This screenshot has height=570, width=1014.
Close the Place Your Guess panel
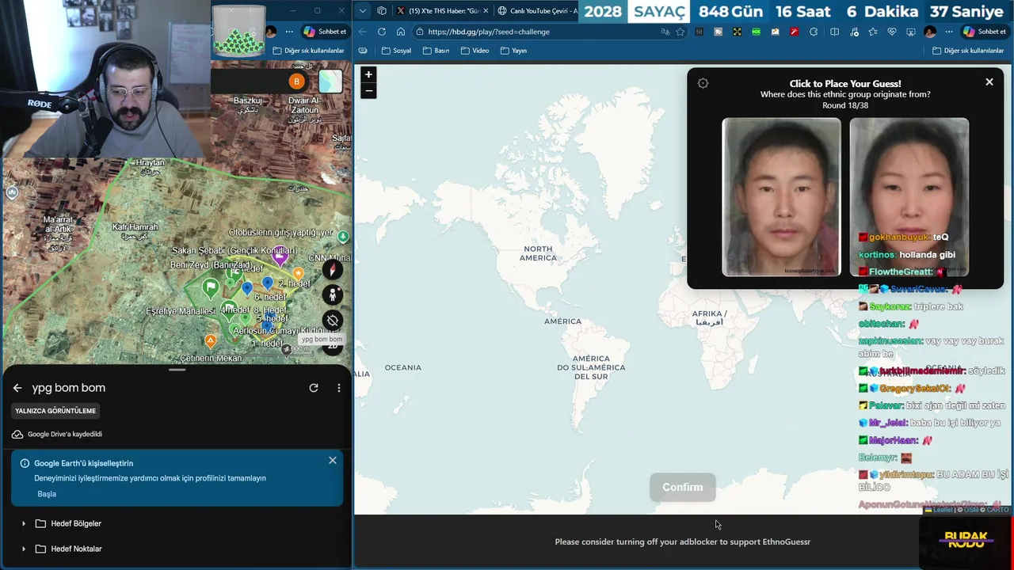[x=989, y=82]
